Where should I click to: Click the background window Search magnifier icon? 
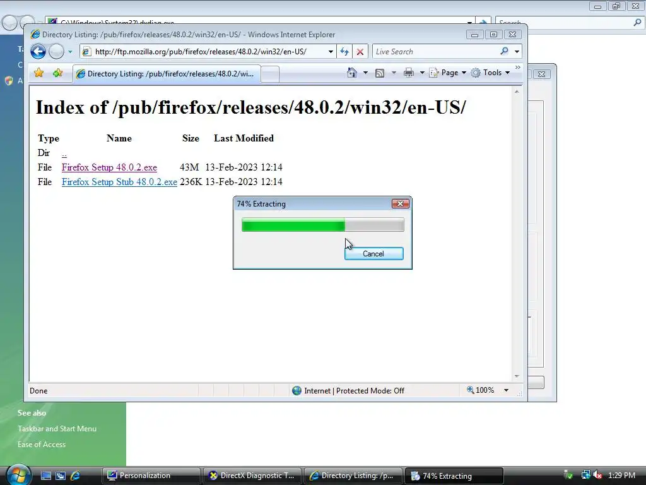pyautogui.click(x=637, y=22)
